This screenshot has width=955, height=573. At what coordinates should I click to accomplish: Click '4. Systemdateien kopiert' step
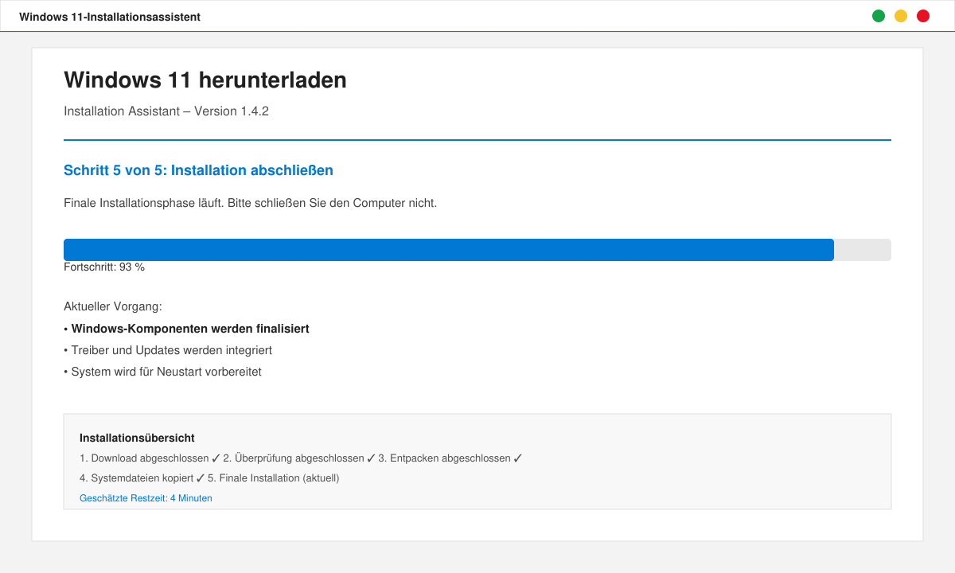(x=142, y=478)
